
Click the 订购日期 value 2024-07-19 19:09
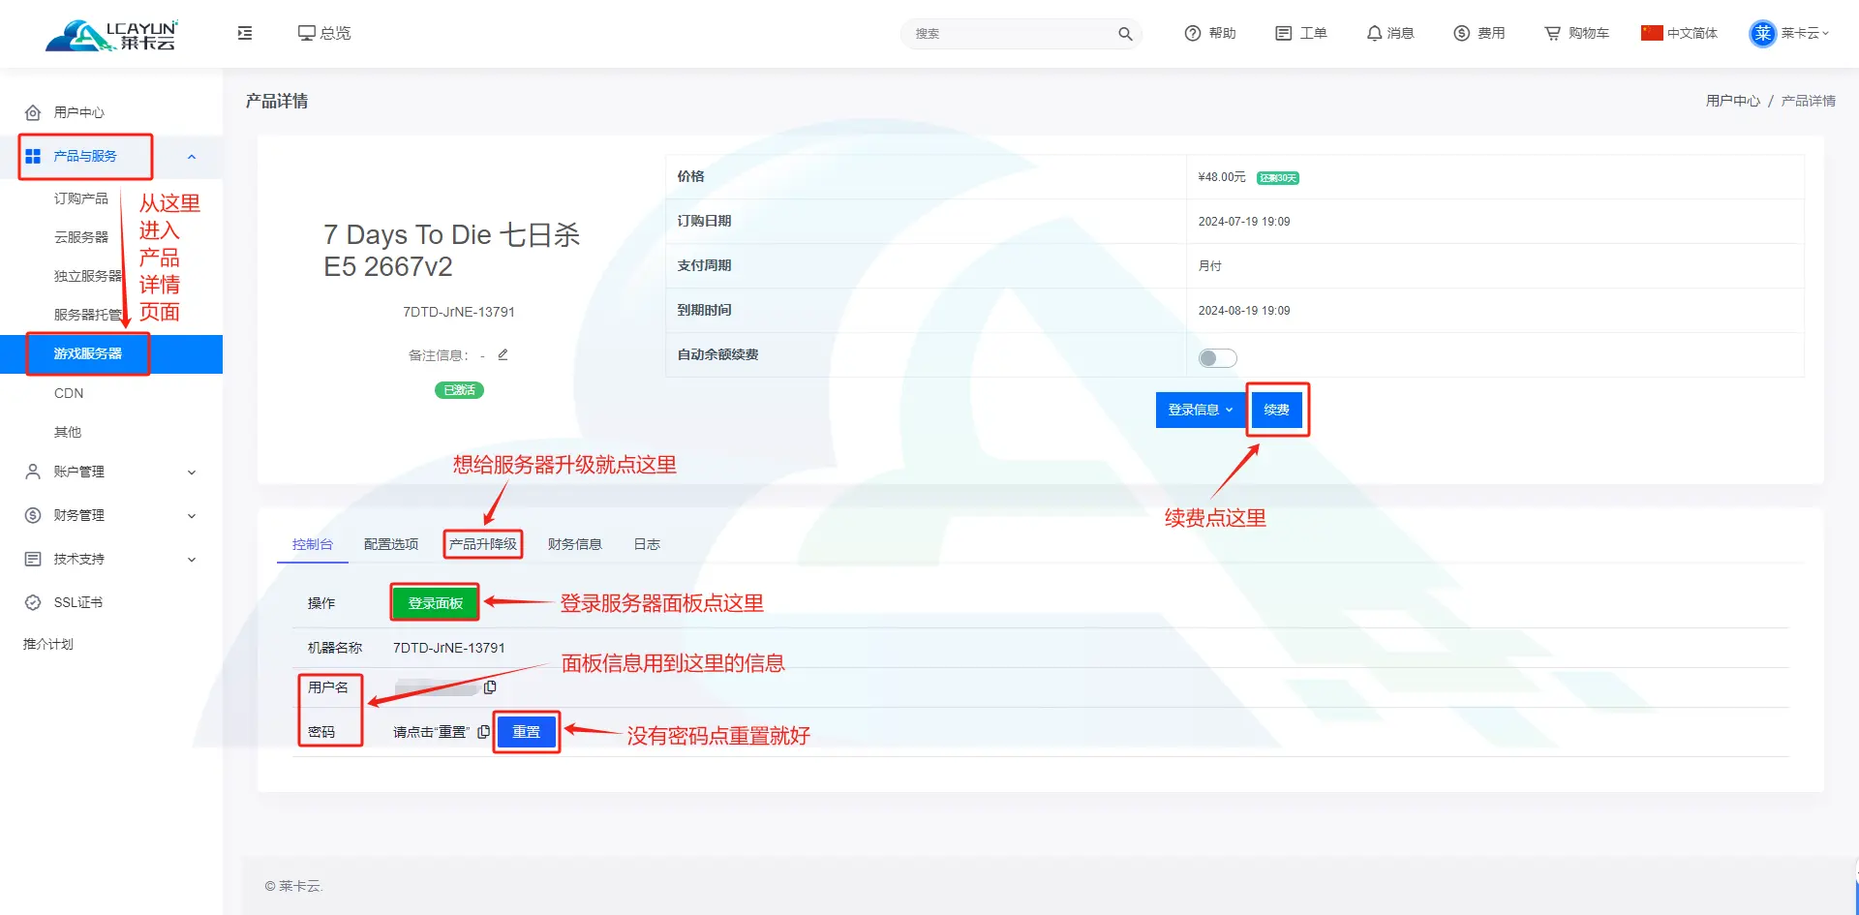coord(1244,222)
